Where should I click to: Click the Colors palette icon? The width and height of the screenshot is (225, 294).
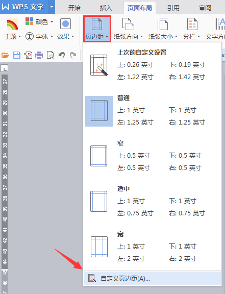[29, 21]
